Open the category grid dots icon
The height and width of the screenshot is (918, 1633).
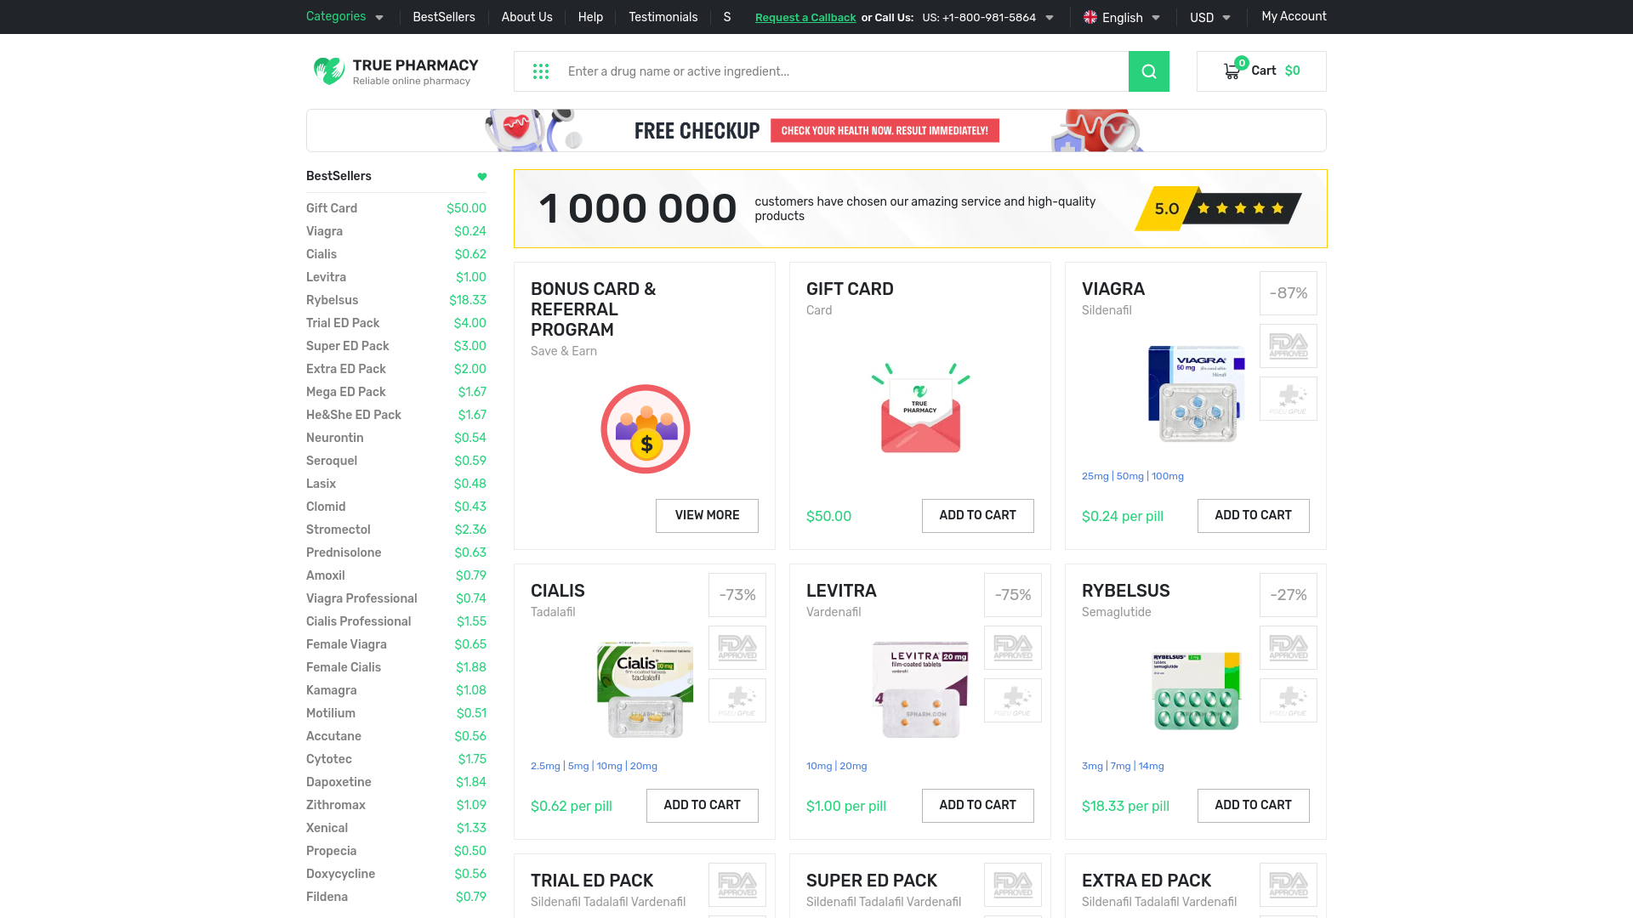pyautogui.click(x=541, y=71)
